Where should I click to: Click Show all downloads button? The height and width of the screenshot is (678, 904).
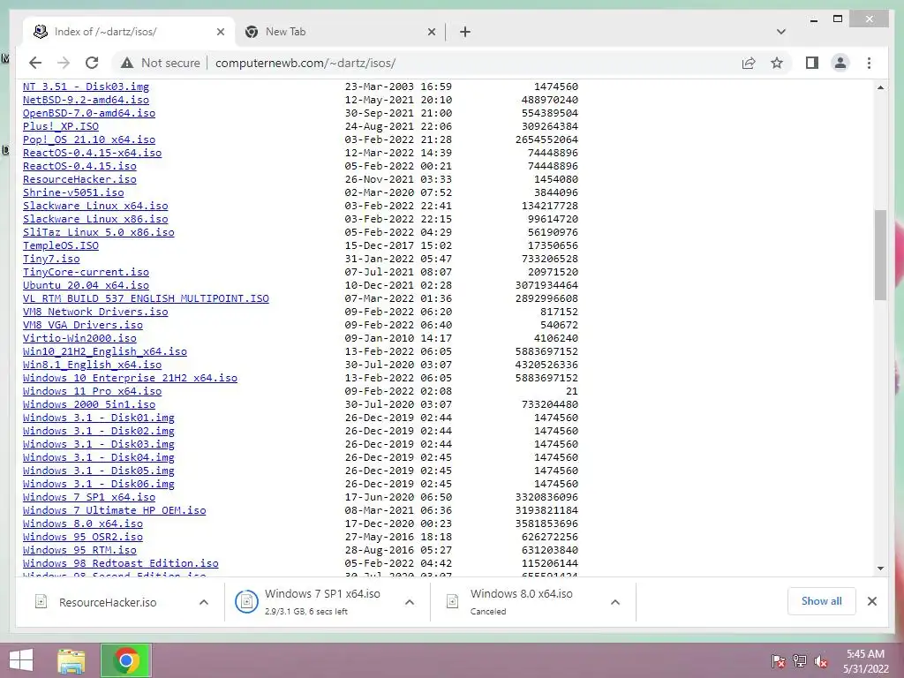tap(821, 601)
